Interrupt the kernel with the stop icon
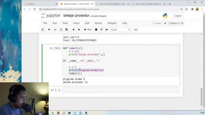205x115 pixels. pos(96,30)
